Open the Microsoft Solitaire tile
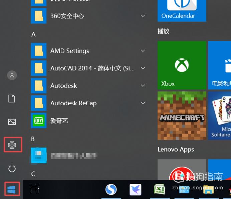The height and width of the screenshot is (199, 231). click(220, 116)
